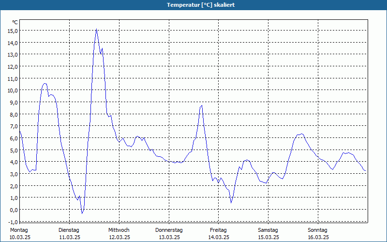Click the 4,0 y-axis label
Viewport: 387px width, 242px height.
pos(14,162)
